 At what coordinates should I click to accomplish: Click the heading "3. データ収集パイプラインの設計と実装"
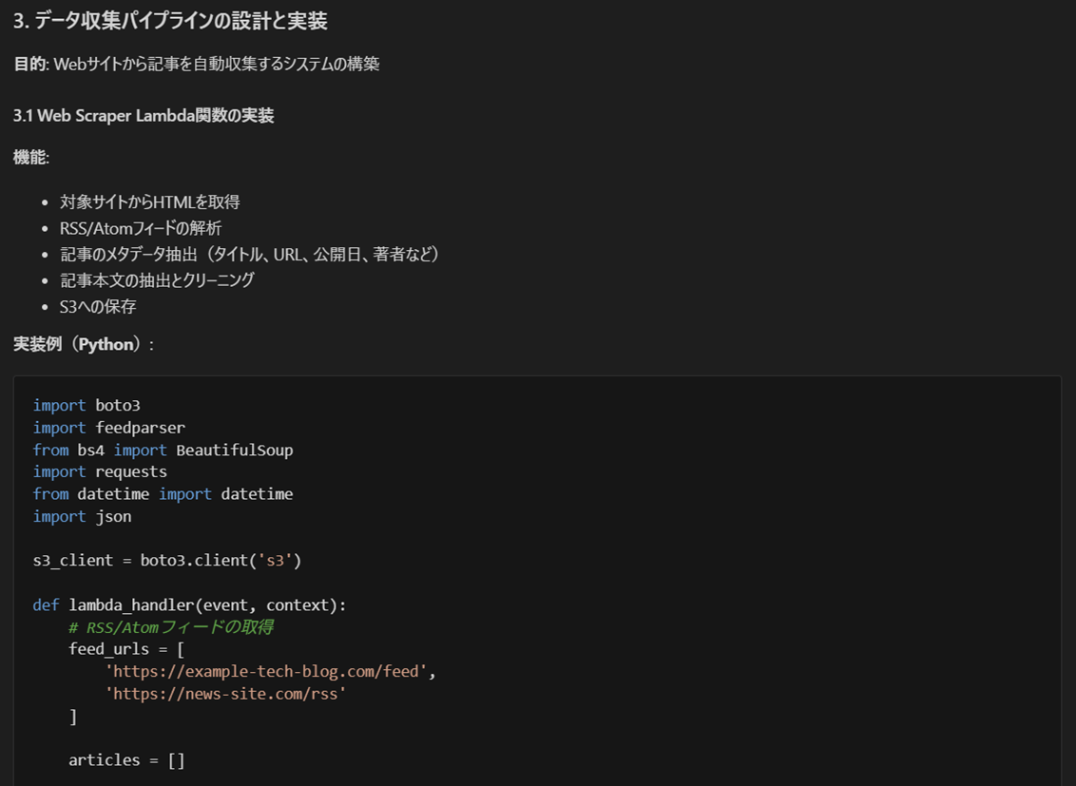point(170,21)
